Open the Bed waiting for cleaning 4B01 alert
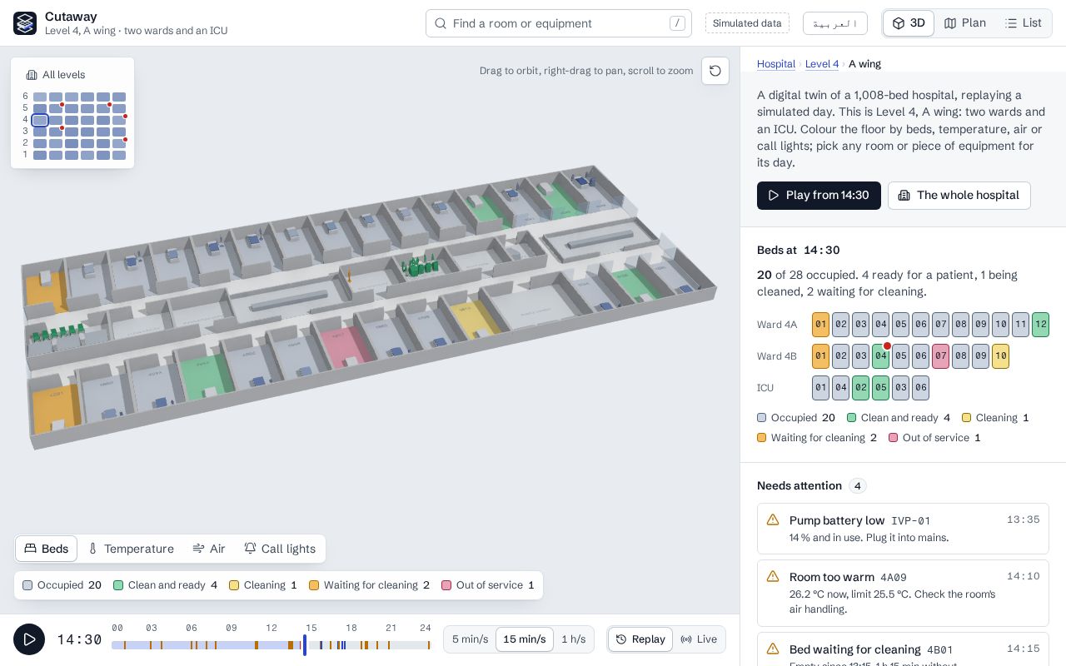The width and height of the screenshot is (1066, 666). coord(903,650)
